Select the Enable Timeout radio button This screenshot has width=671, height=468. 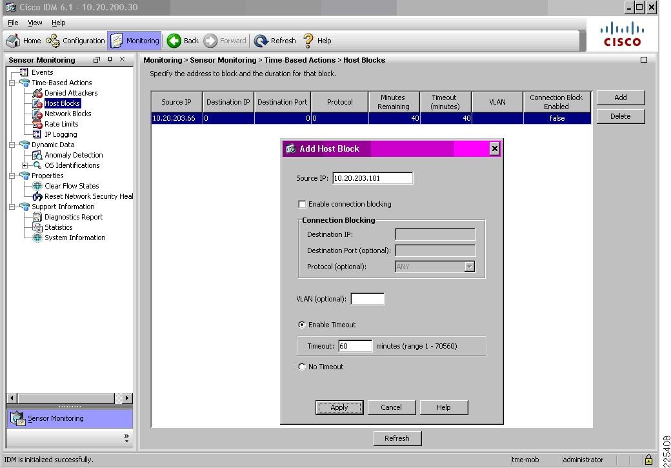pyautogui.click(x=302, y=325)
